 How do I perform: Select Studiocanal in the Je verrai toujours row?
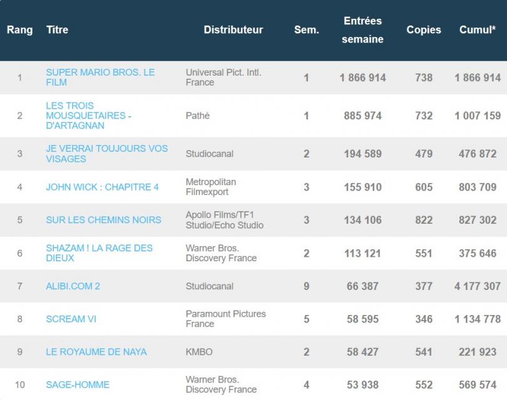(210, 154)
